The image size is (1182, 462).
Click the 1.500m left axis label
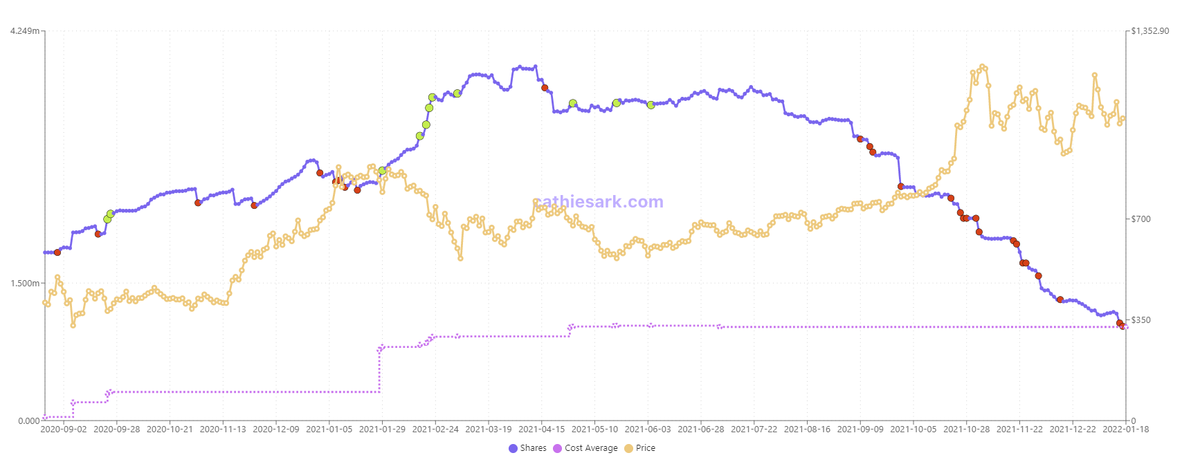pyautogui.click(x=25, y=284)
